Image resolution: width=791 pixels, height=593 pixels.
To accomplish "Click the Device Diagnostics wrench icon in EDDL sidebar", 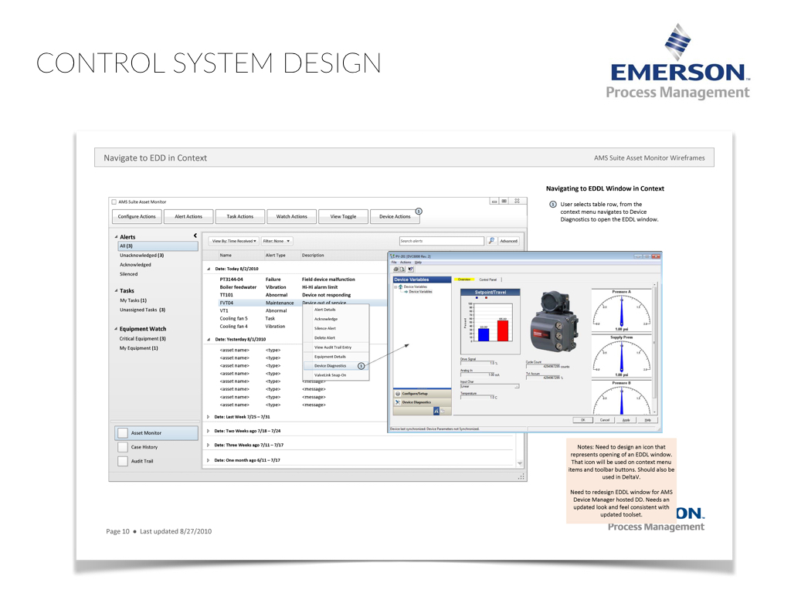I will [x=398, y=402].
